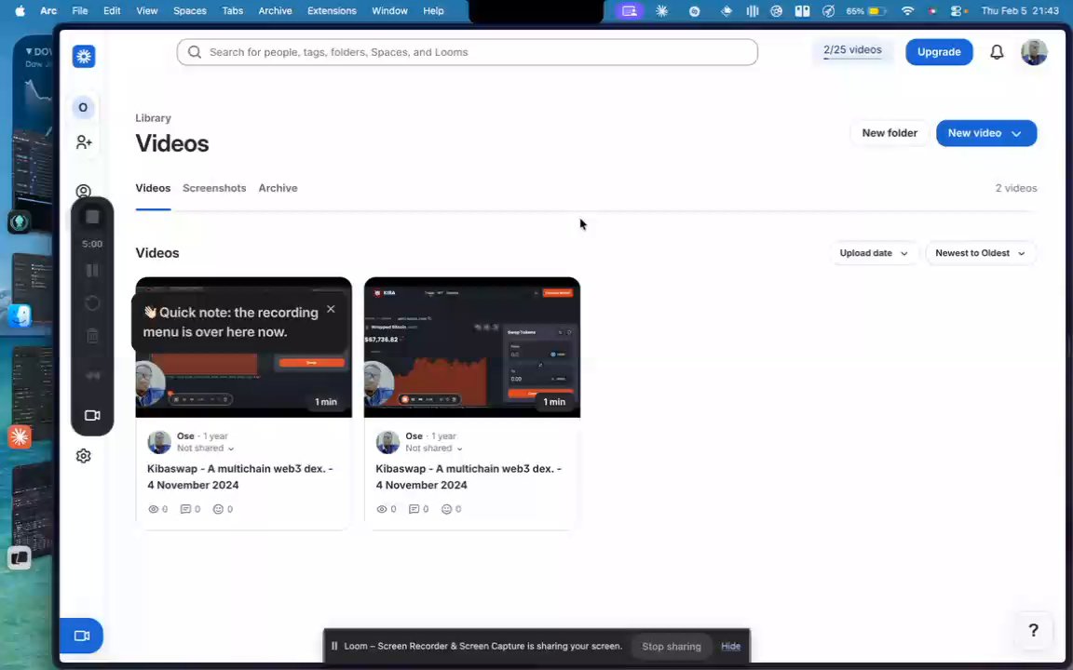Open the Upload date sort dropdown
The image size is (1073, 670).
click(x=874, y=253)
